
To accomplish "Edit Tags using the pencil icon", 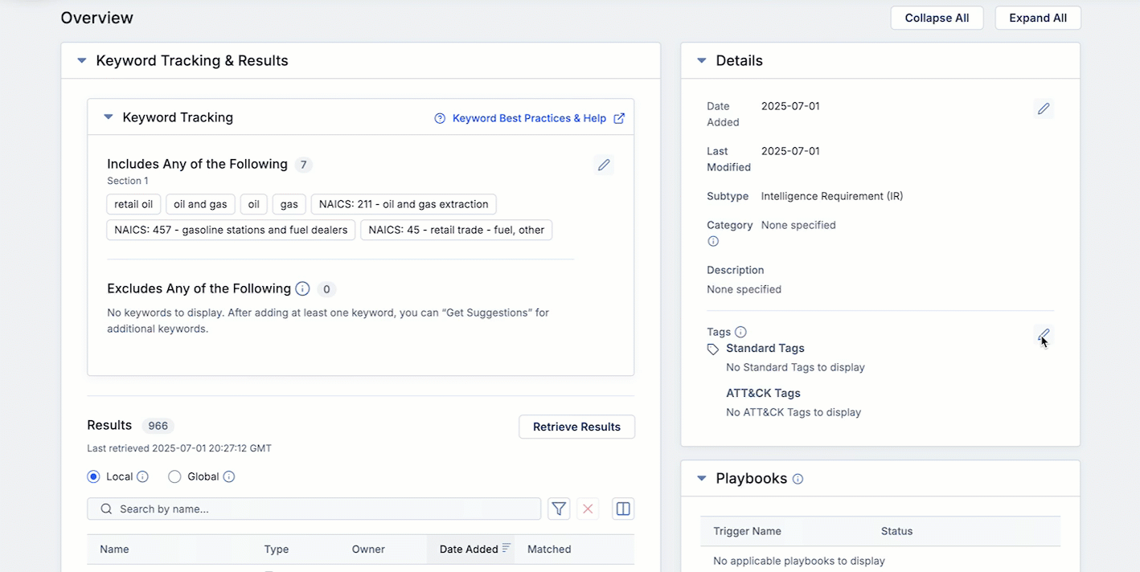I will [x=1044, y=334].
